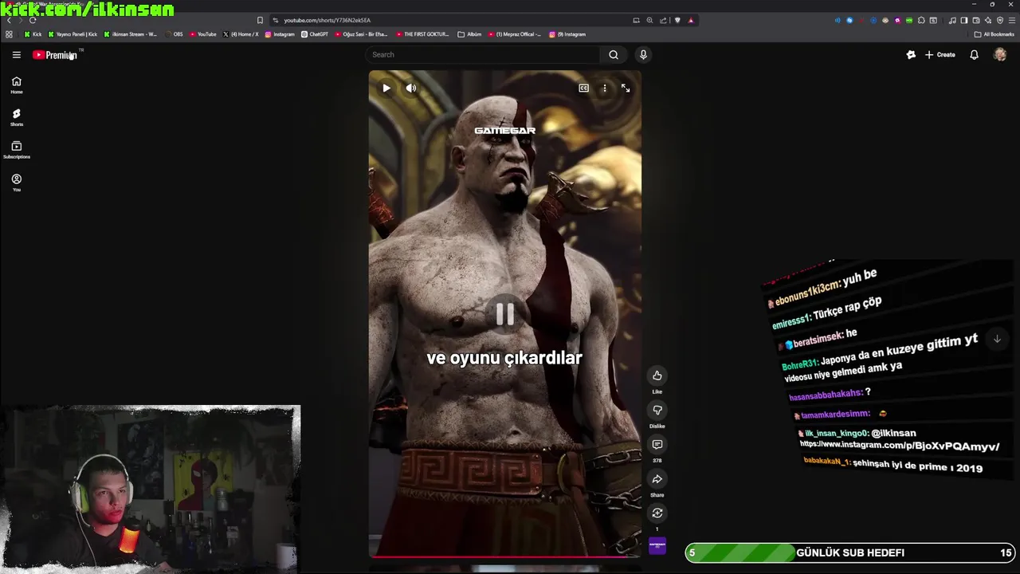Dislike the Short with thumbs down
This screenshot has height=574, width=1020.
click(657, 410)
